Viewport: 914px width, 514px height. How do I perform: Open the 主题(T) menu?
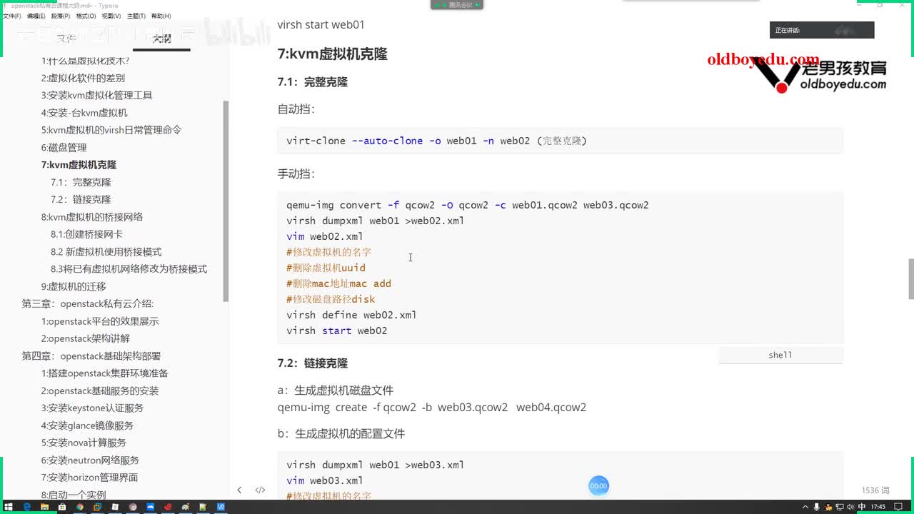136,16
